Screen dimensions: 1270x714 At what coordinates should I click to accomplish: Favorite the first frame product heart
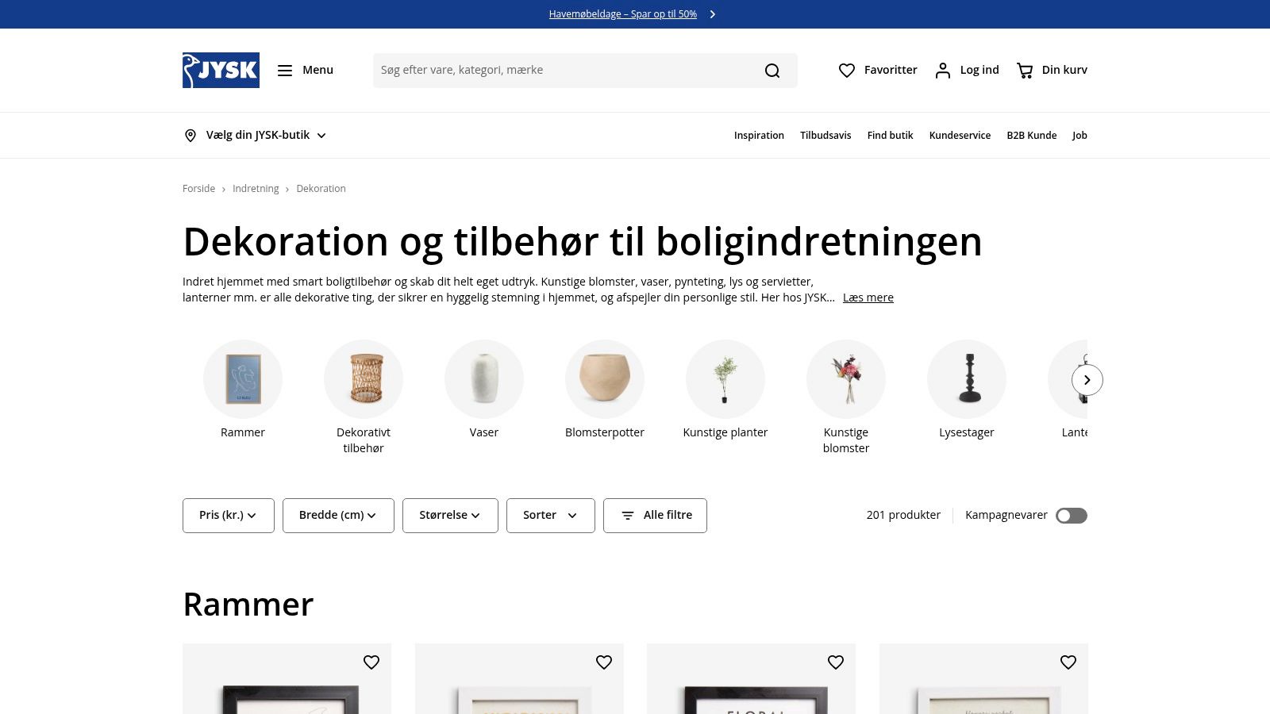[371, 662]
